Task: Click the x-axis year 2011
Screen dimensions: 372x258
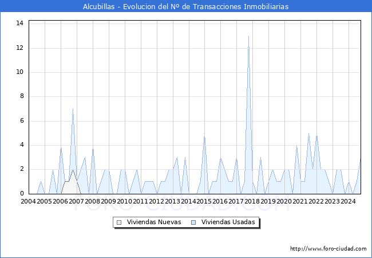Action: tap(140, 201)
